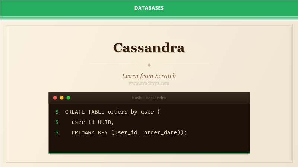This screenshot has height=167, width=298.
Task: Click the CREATE TABLE orders_by_user line
Action: [112, 112]
